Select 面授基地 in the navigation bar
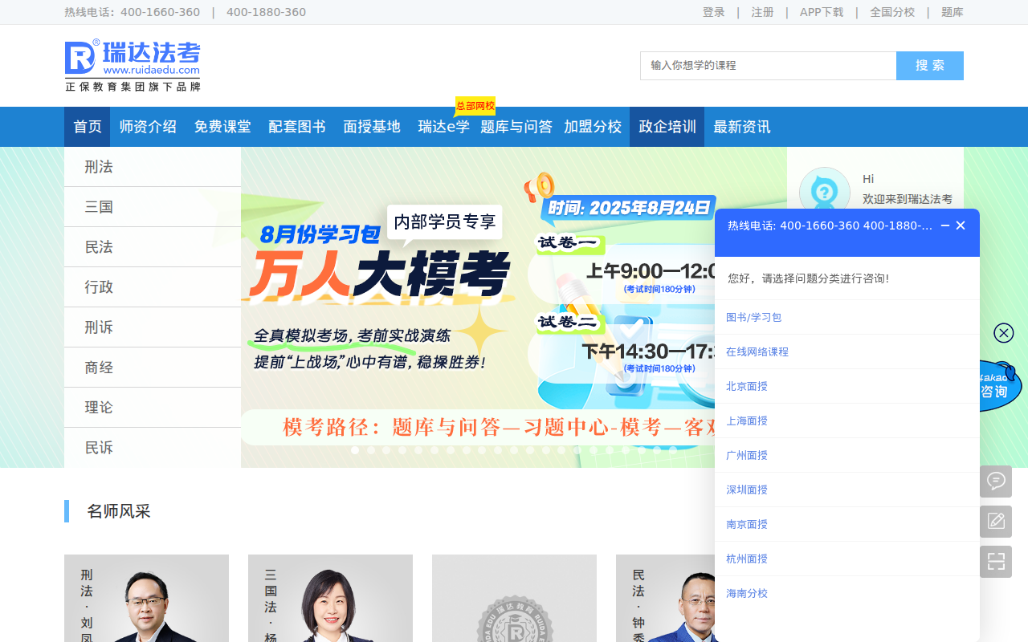Viewport: 1028px width, 642px height. [x=372, y=127]
